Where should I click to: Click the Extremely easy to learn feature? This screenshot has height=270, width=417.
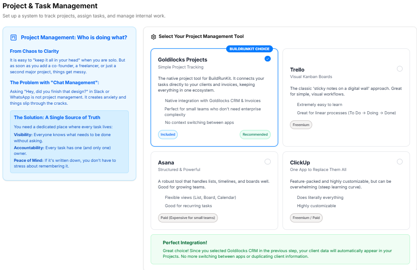click(x=320, y=105)
